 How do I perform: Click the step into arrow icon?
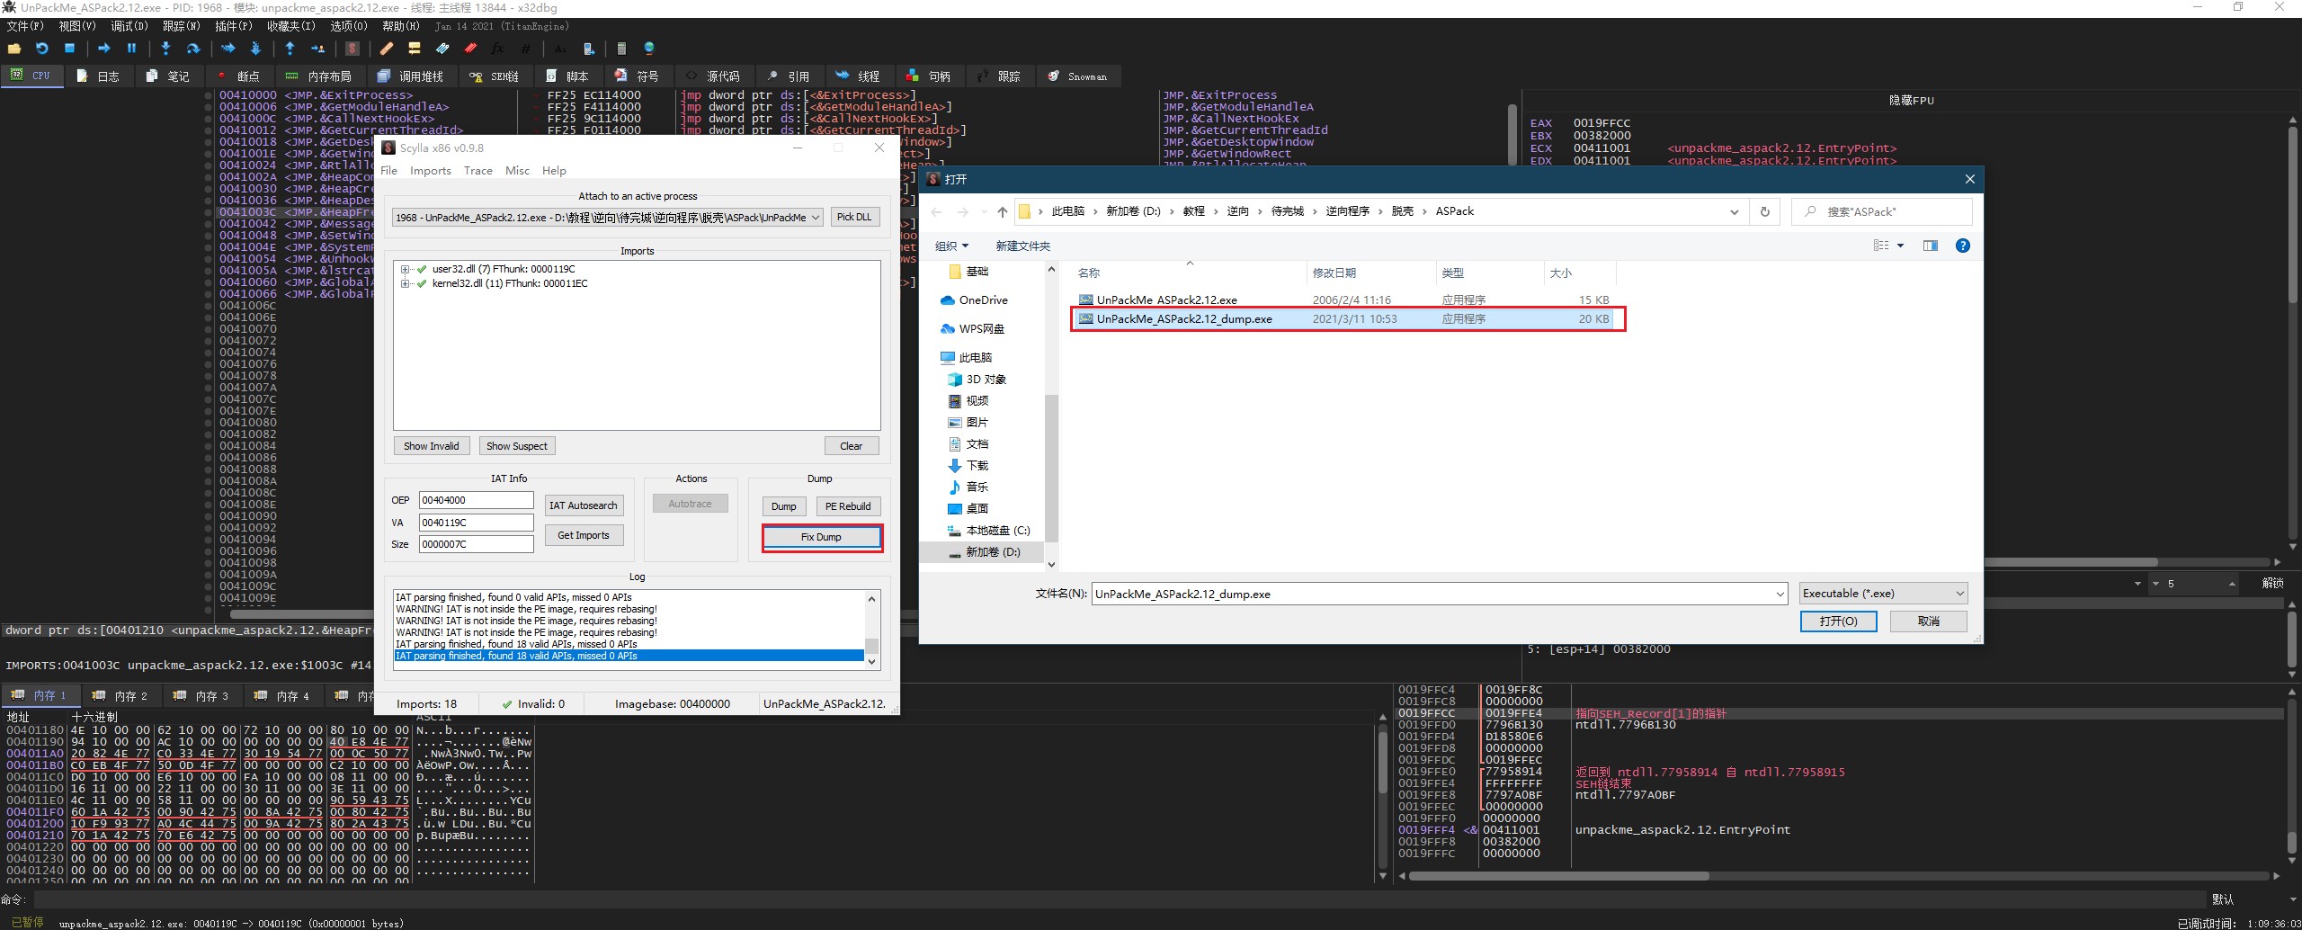[165, 49]
